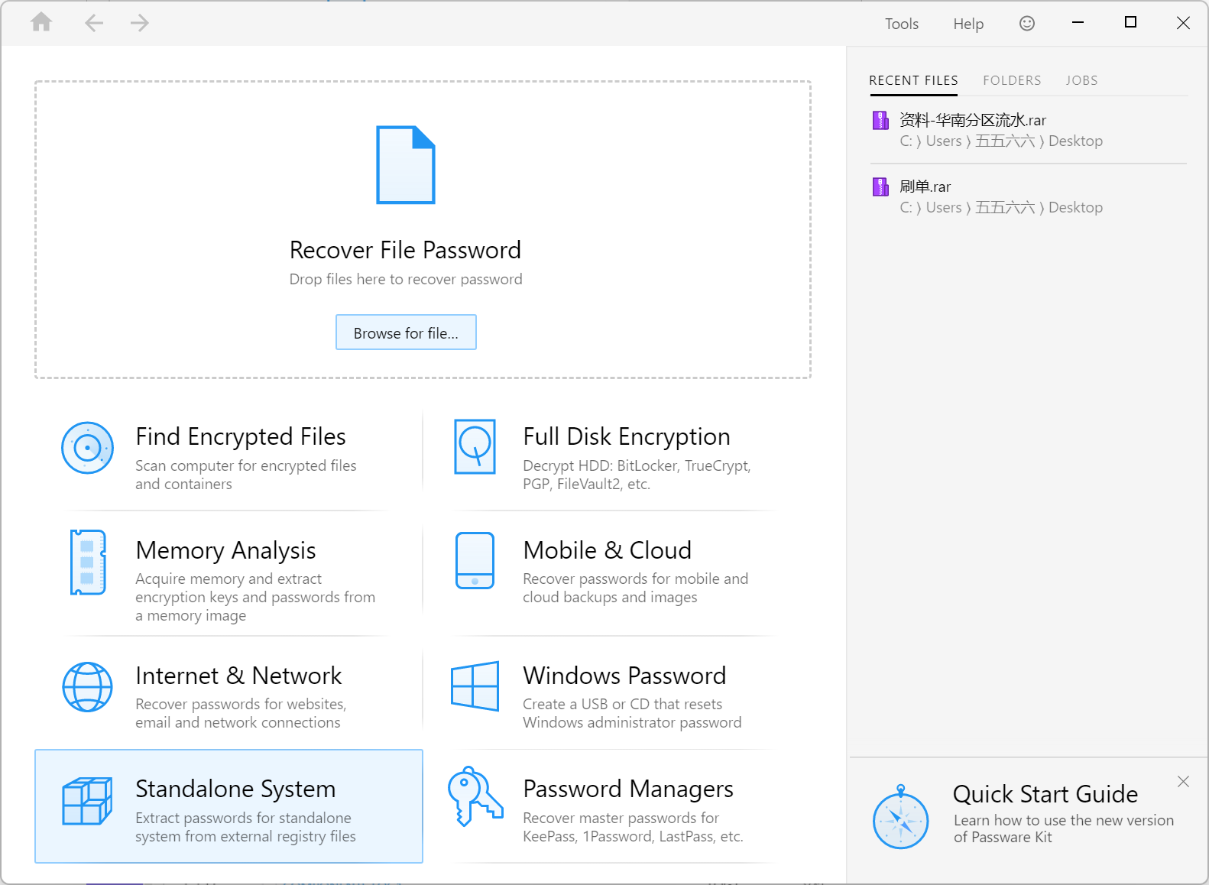This screenshot has width=1209, height=885.
Task: Open the Quick Start Guide heading
Action: 1045,794
